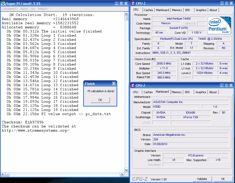Click the xtremesystems.org URL text
This screenshot has width=235, height=183.
click(36, 130)
